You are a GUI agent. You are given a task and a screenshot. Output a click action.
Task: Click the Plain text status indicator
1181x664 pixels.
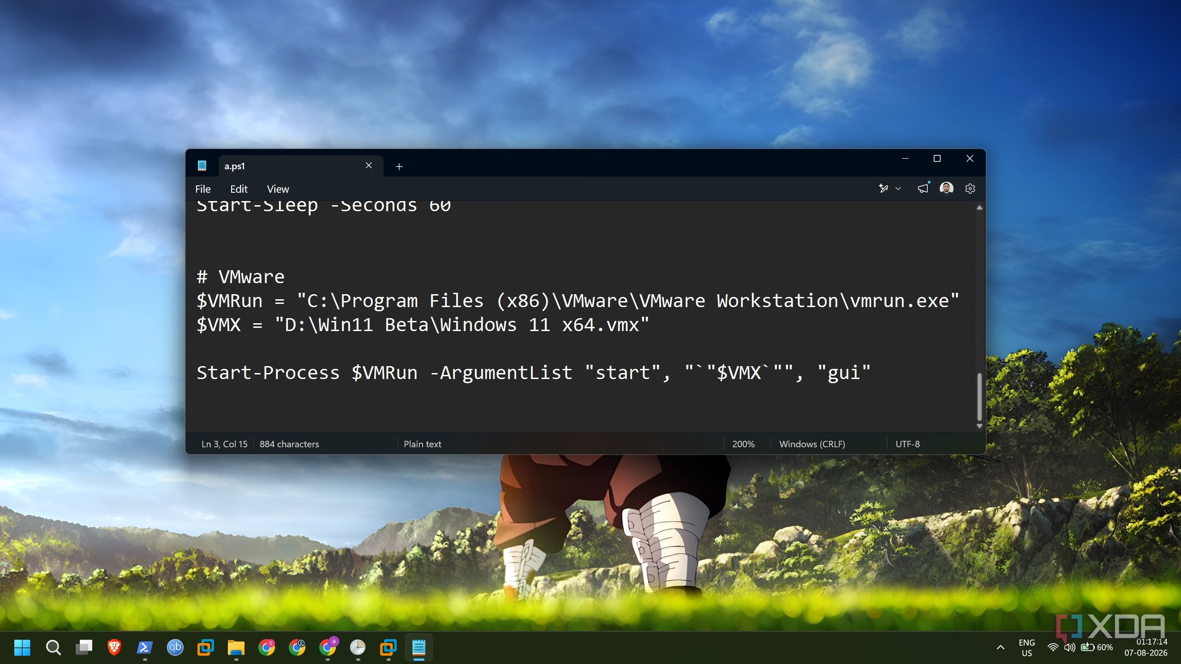(x=423, y=444)
